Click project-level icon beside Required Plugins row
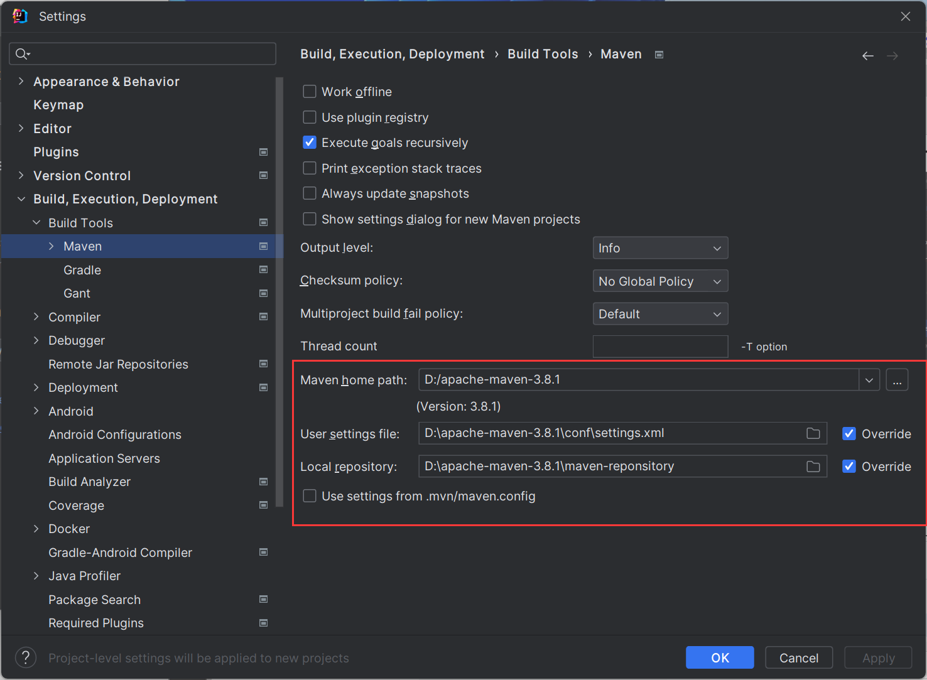Screen dimensions: 927x680 (x=264, y=623)
